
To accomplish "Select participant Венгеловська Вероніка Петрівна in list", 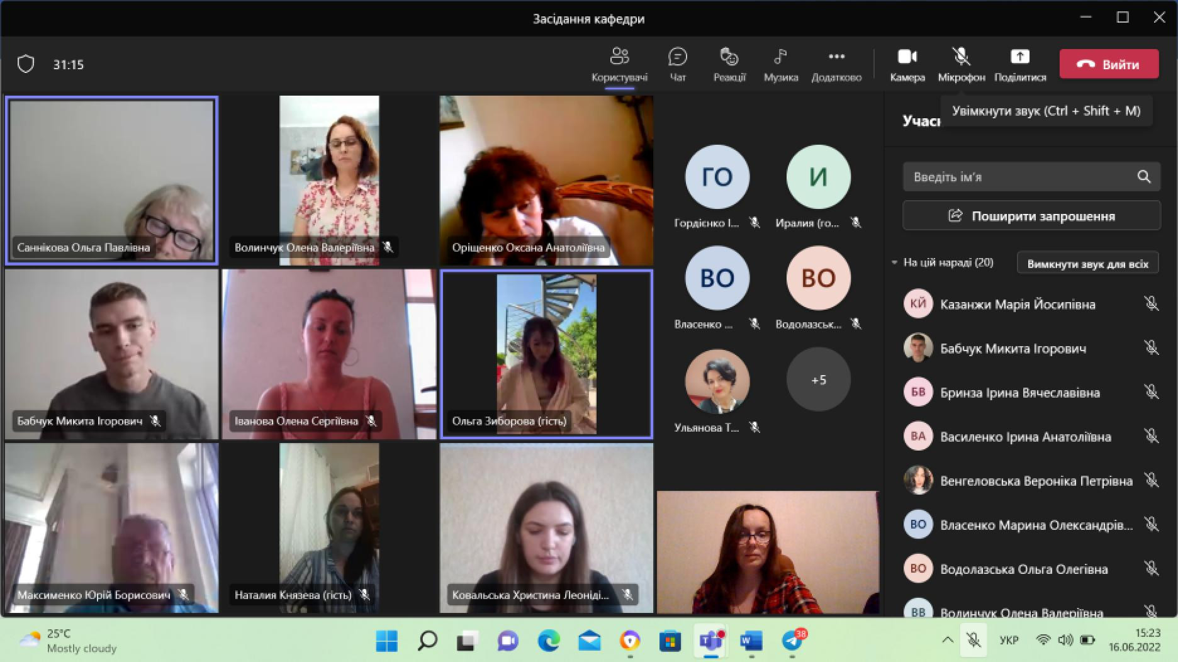I will tap(1031, 480).
